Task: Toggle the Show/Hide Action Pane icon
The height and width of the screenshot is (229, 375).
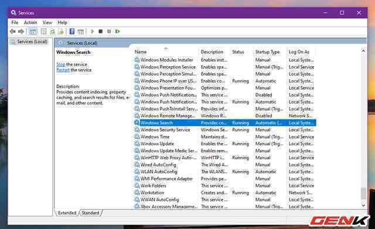Action: [x=81, y=31]
